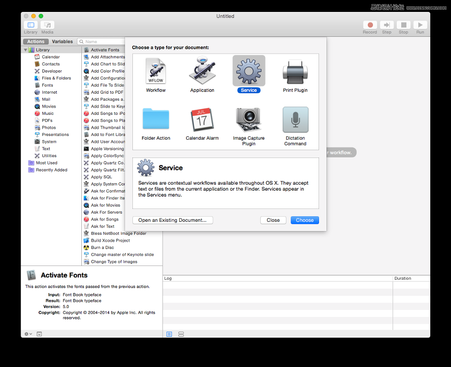Select the Image Capture Plugin icon
Viewport: 451px width, 367px height.
(x=249, y=119)
